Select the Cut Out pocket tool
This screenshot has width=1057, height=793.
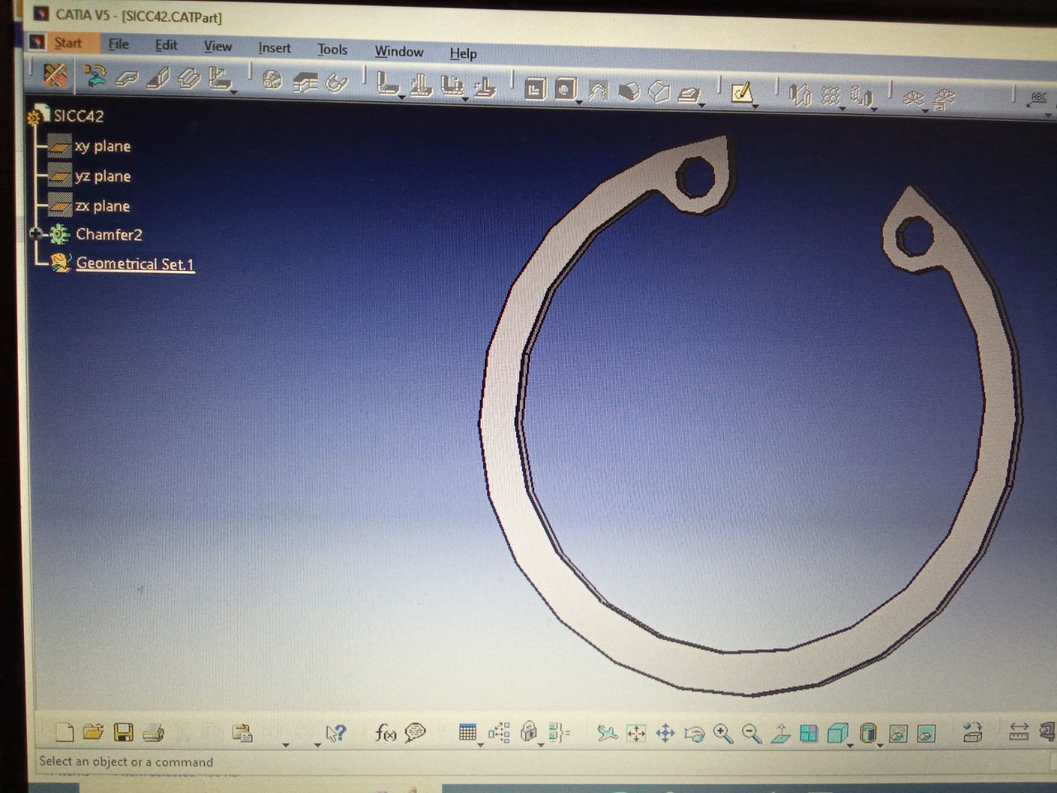pos(535,88)
